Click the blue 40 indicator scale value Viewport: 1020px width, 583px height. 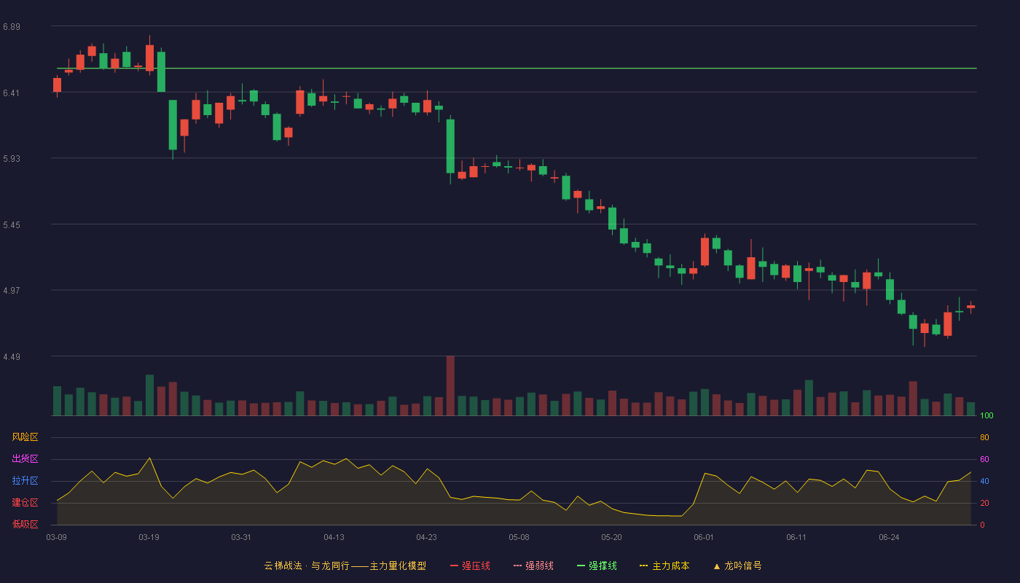coord(984,482)
